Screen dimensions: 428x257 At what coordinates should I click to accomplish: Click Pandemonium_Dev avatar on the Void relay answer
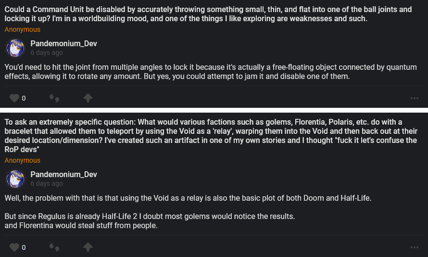tap(15, 179)
